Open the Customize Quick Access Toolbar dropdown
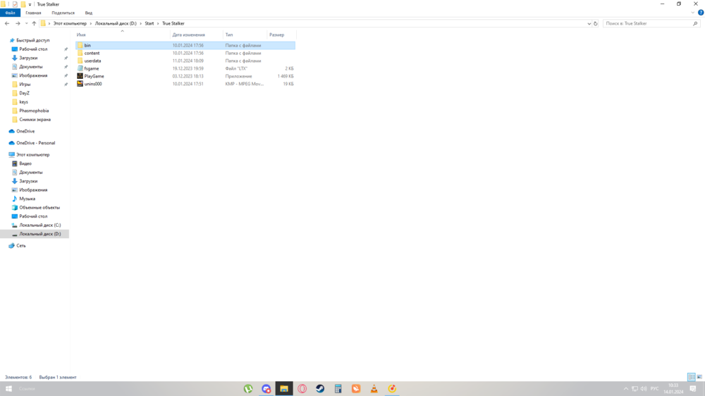This screenshot has width=705, height=396. (30, 4)
